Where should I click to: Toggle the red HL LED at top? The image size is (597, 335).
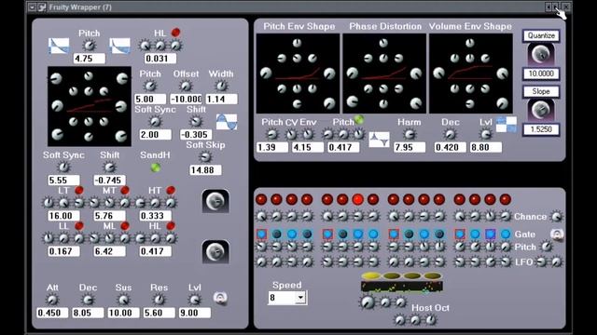coord(175,33)
